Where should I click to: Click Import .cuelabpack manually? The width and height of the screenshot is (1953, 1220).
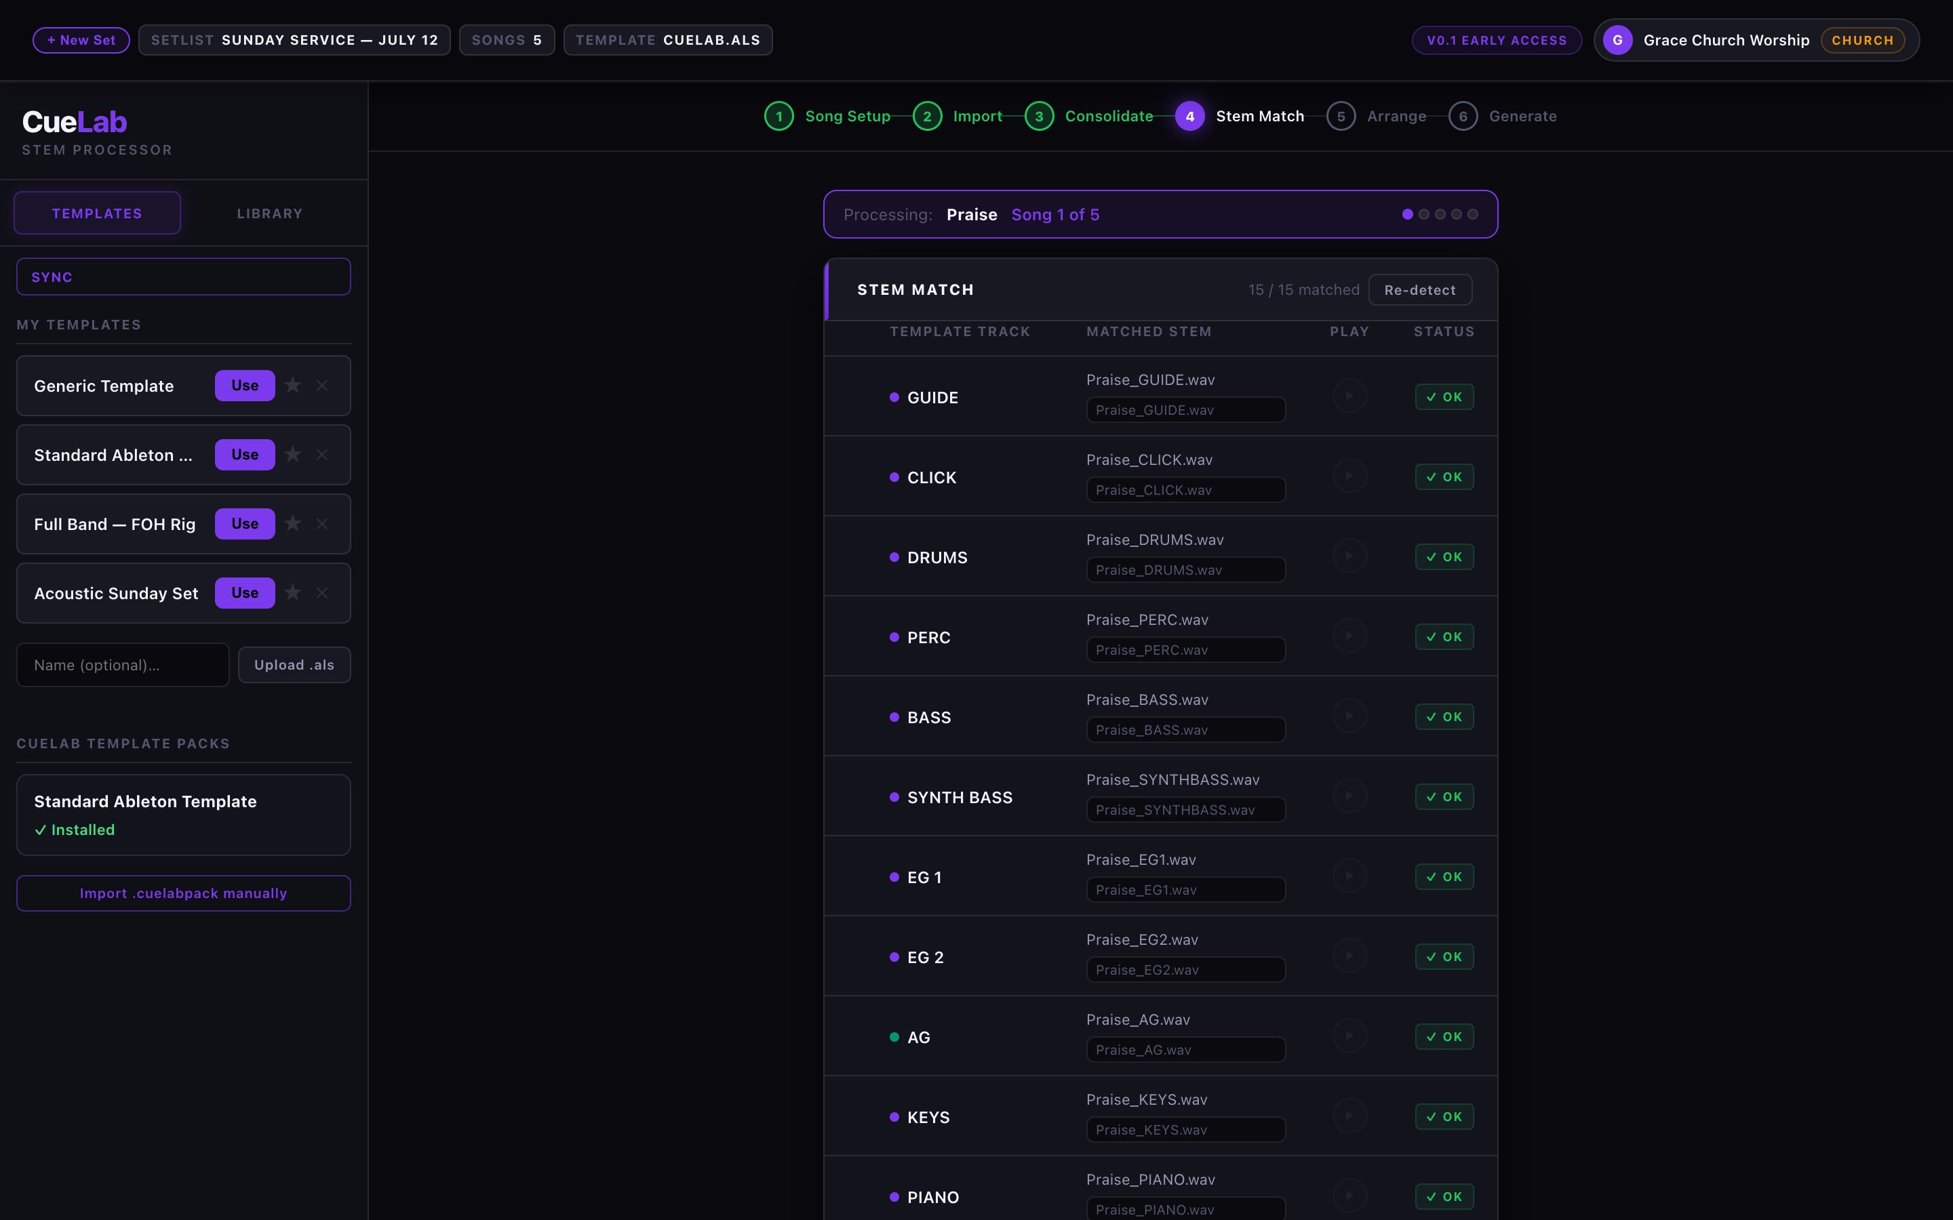tap(184, 893)
